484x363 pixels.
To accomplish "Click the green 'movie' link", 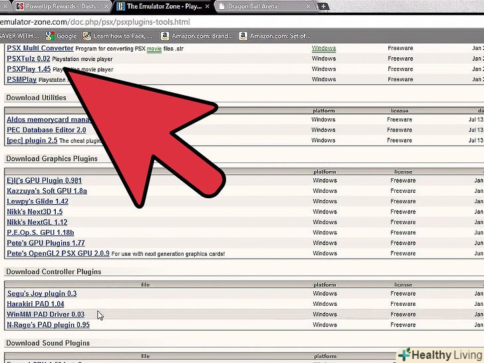I will click(154, 49).
